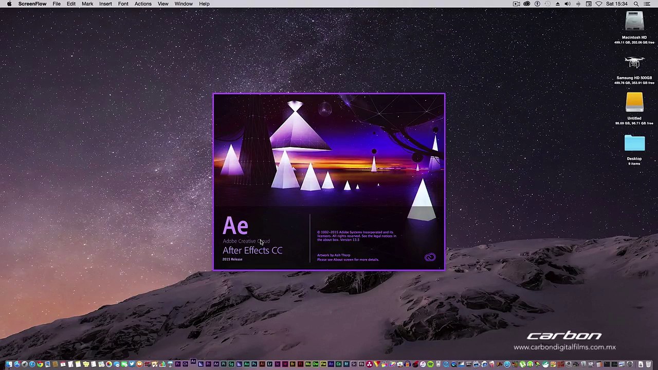Select the blue Desktop folder icon
This screenshot has width=658, height=370.
point(634,143)
